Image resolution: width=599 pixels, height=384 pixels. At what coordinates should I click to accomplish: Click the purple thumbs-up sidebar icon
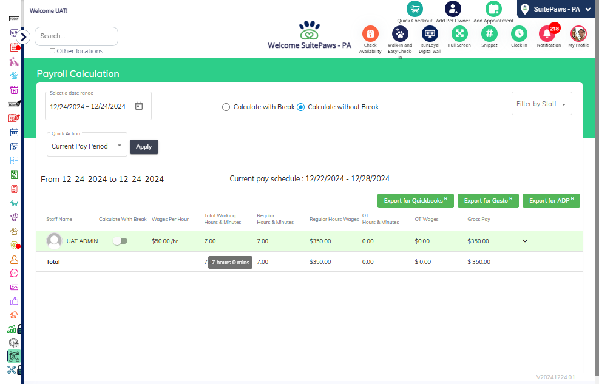pos(14,301)
